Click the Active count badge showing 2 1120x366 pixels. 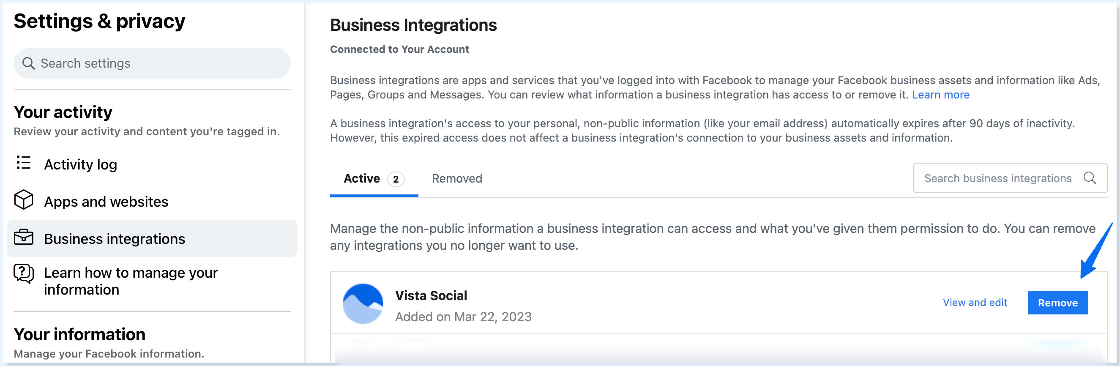point(396,179)
